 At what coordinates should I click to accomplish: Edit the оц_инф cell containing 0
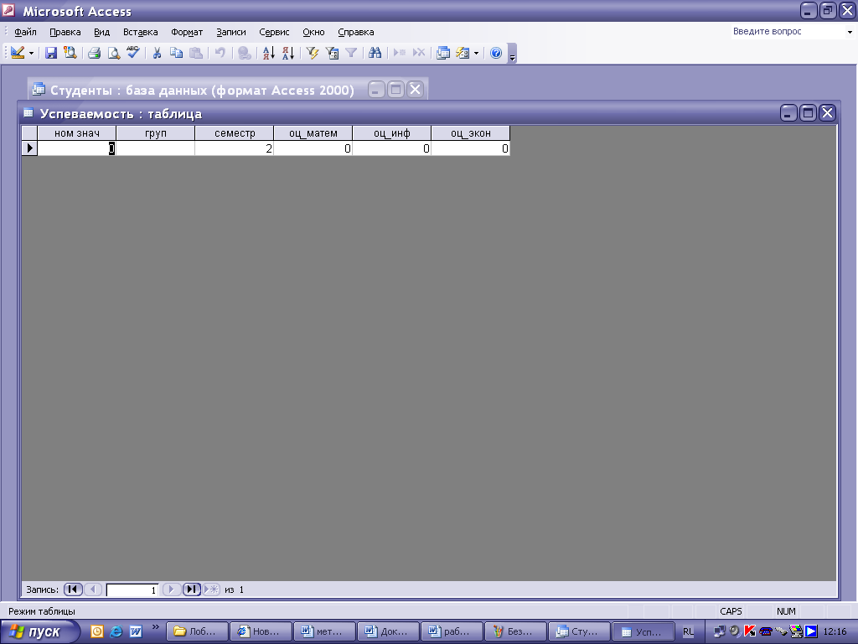392,148
